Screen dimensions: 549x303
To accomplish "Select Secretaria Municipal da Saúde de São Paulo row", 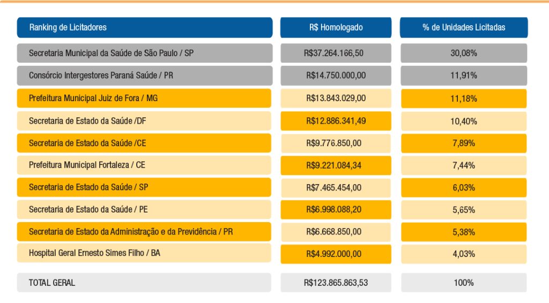I will coord(145,53).
